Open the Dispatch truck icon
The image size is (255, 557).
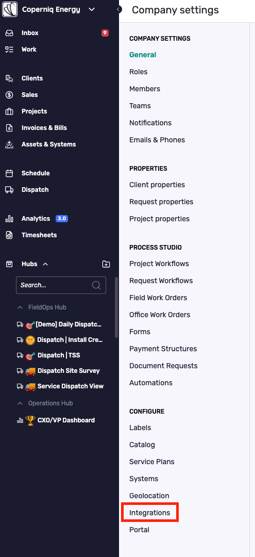[9, 190]
